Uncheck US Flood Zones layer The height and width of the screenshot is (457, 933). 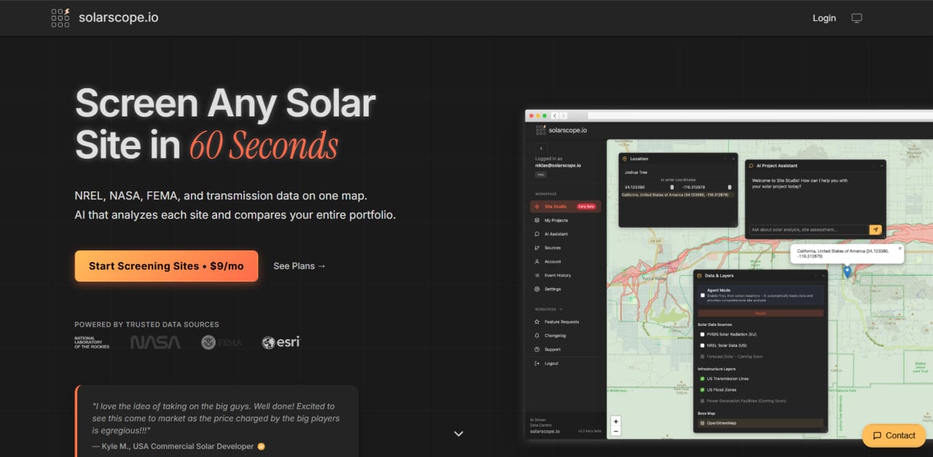point(703,389)
